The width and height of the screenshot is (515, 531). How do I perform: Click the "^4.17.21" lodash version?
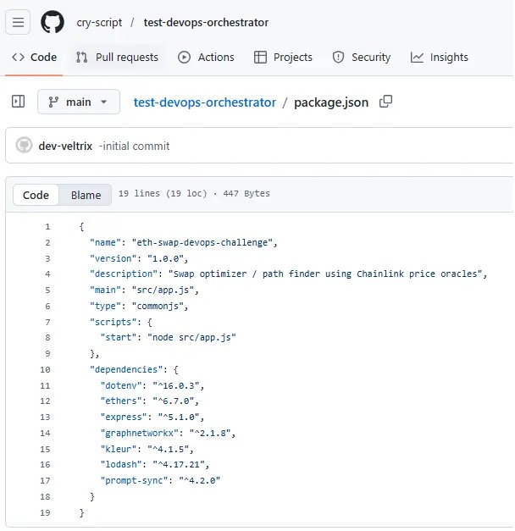point(178,464)
